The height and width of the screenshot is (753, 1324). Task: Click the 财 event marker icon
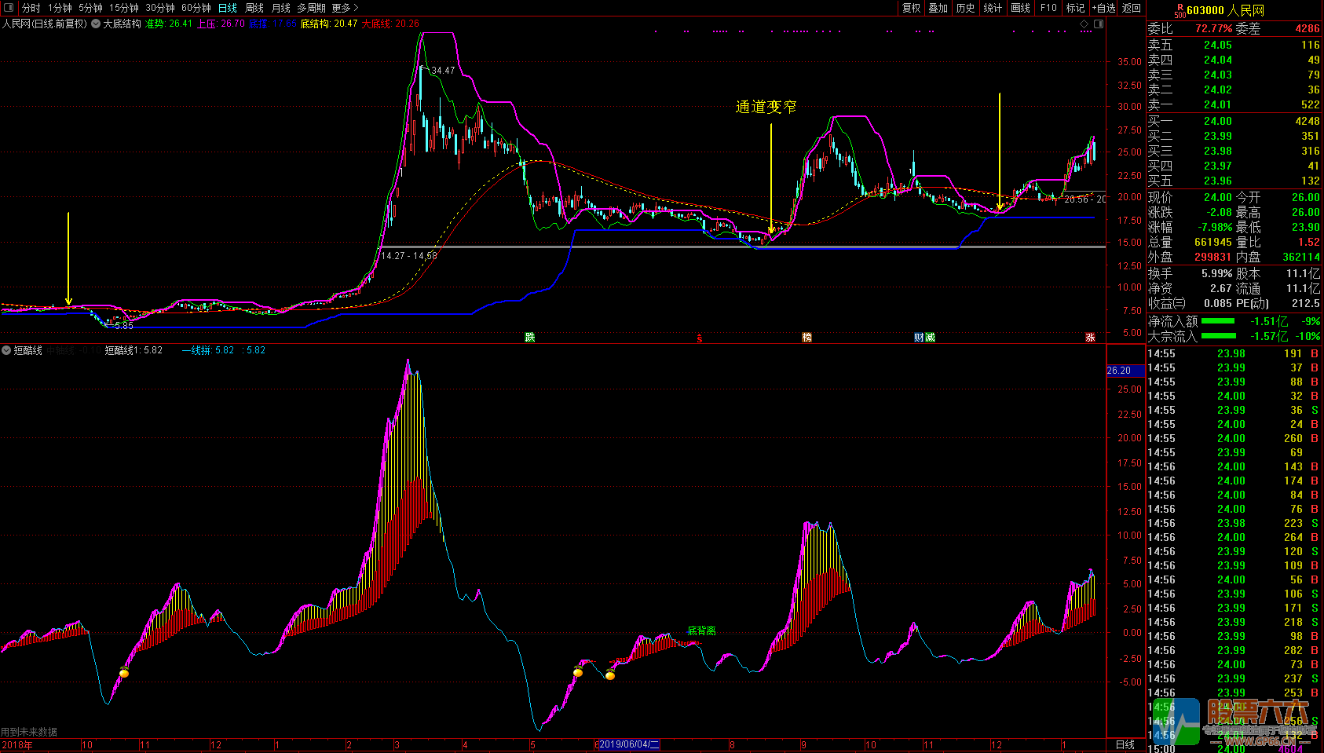point(919,338)
